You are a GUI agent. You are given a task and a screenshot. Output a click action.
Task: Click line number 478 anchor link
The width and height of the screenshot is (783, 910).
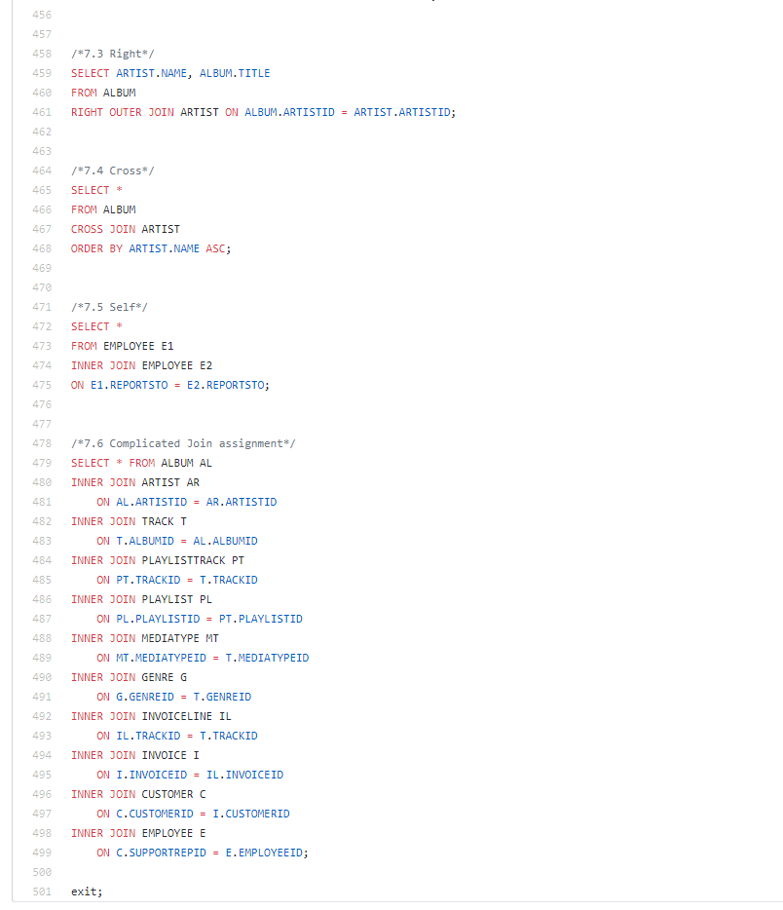[x=42, y=443]
